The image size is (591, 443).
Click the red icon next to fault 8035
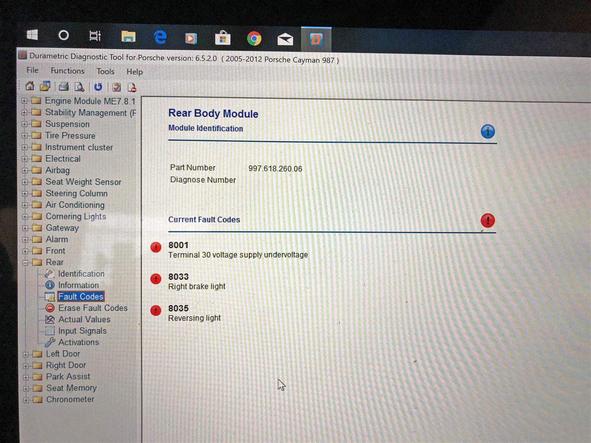tap(156, 310)
